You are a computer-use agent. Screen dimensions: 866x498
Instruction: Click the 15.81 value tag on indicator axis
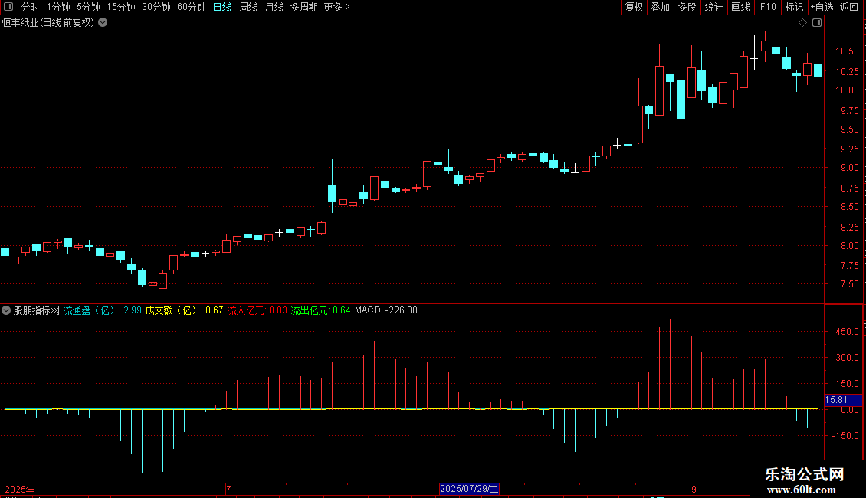843,400
